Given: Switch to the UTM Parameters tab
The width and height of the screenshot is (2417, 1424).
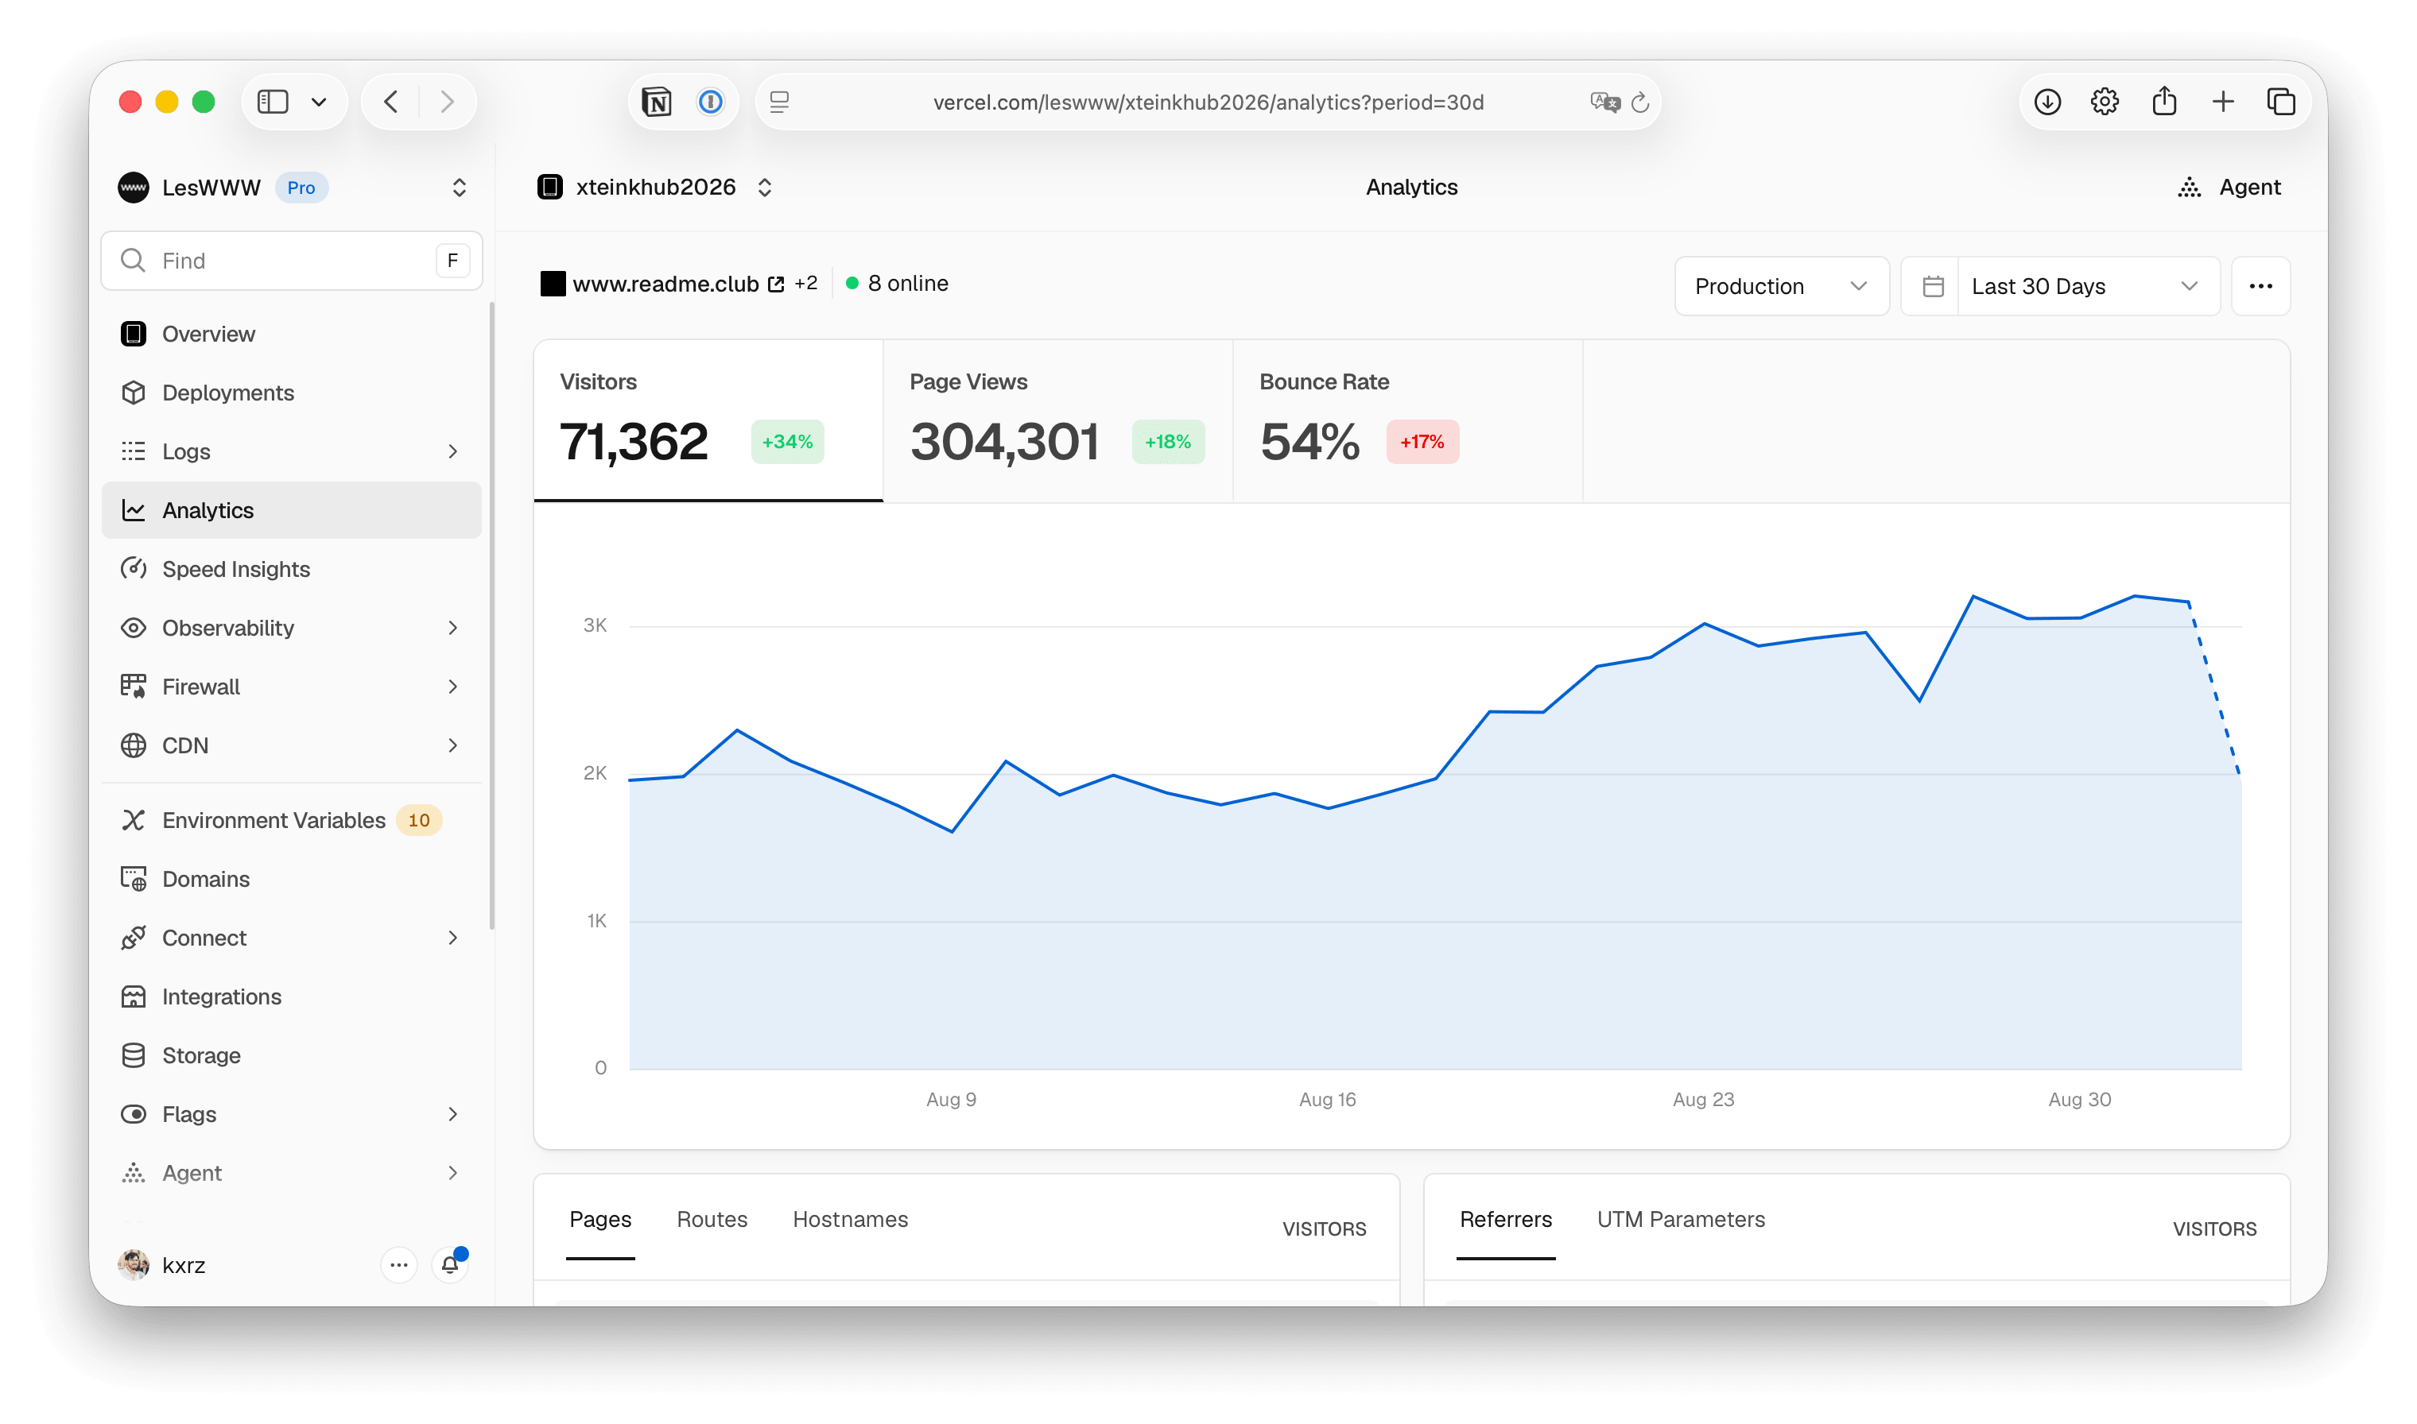Looking at the screenshot, I should click(1680, 1219).
